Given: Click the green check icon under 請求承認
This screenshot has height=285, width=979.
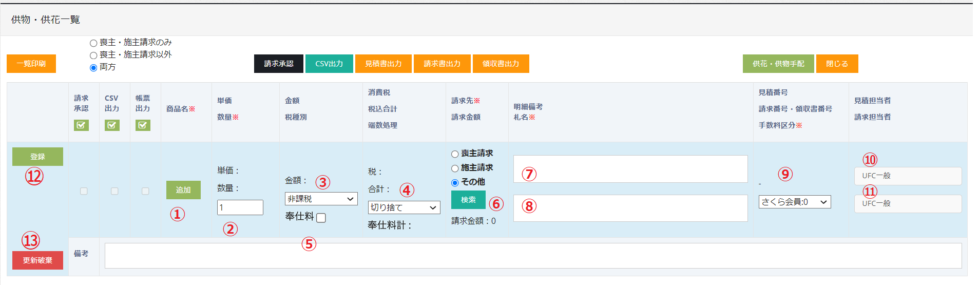Looking at the screenshot, I should click(81, 125).
